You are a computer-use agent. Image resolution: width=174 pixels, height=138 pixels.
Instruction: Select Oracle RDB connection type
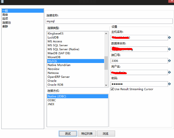click(x=76, y=85)
